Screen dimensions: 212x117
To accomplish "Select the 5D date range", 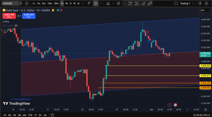I will [x=9, y=115].
